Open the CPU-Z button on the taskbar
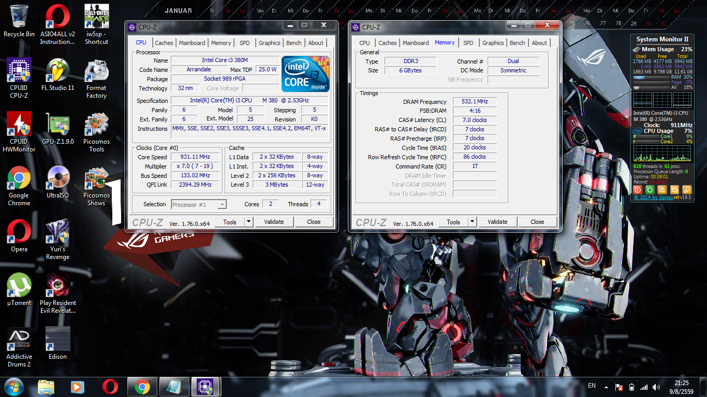 (205, 387)
